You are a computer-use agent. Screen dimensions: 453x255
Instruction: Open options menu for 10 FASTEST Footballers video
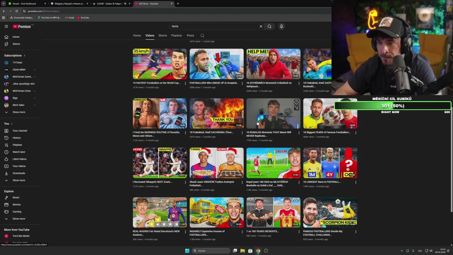[x=185, y=84]
